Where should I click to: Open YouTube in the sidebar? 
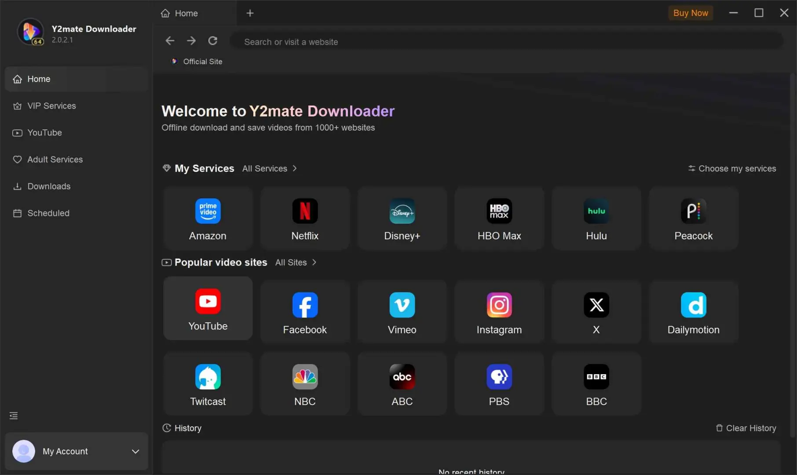77,133
